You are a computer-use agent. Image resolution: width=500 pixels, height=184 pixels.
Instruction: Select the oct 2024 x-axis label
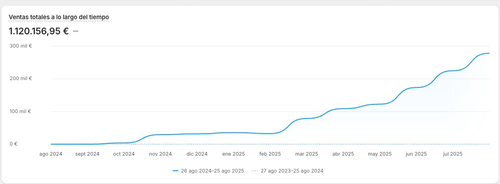[x=124, y=154]
